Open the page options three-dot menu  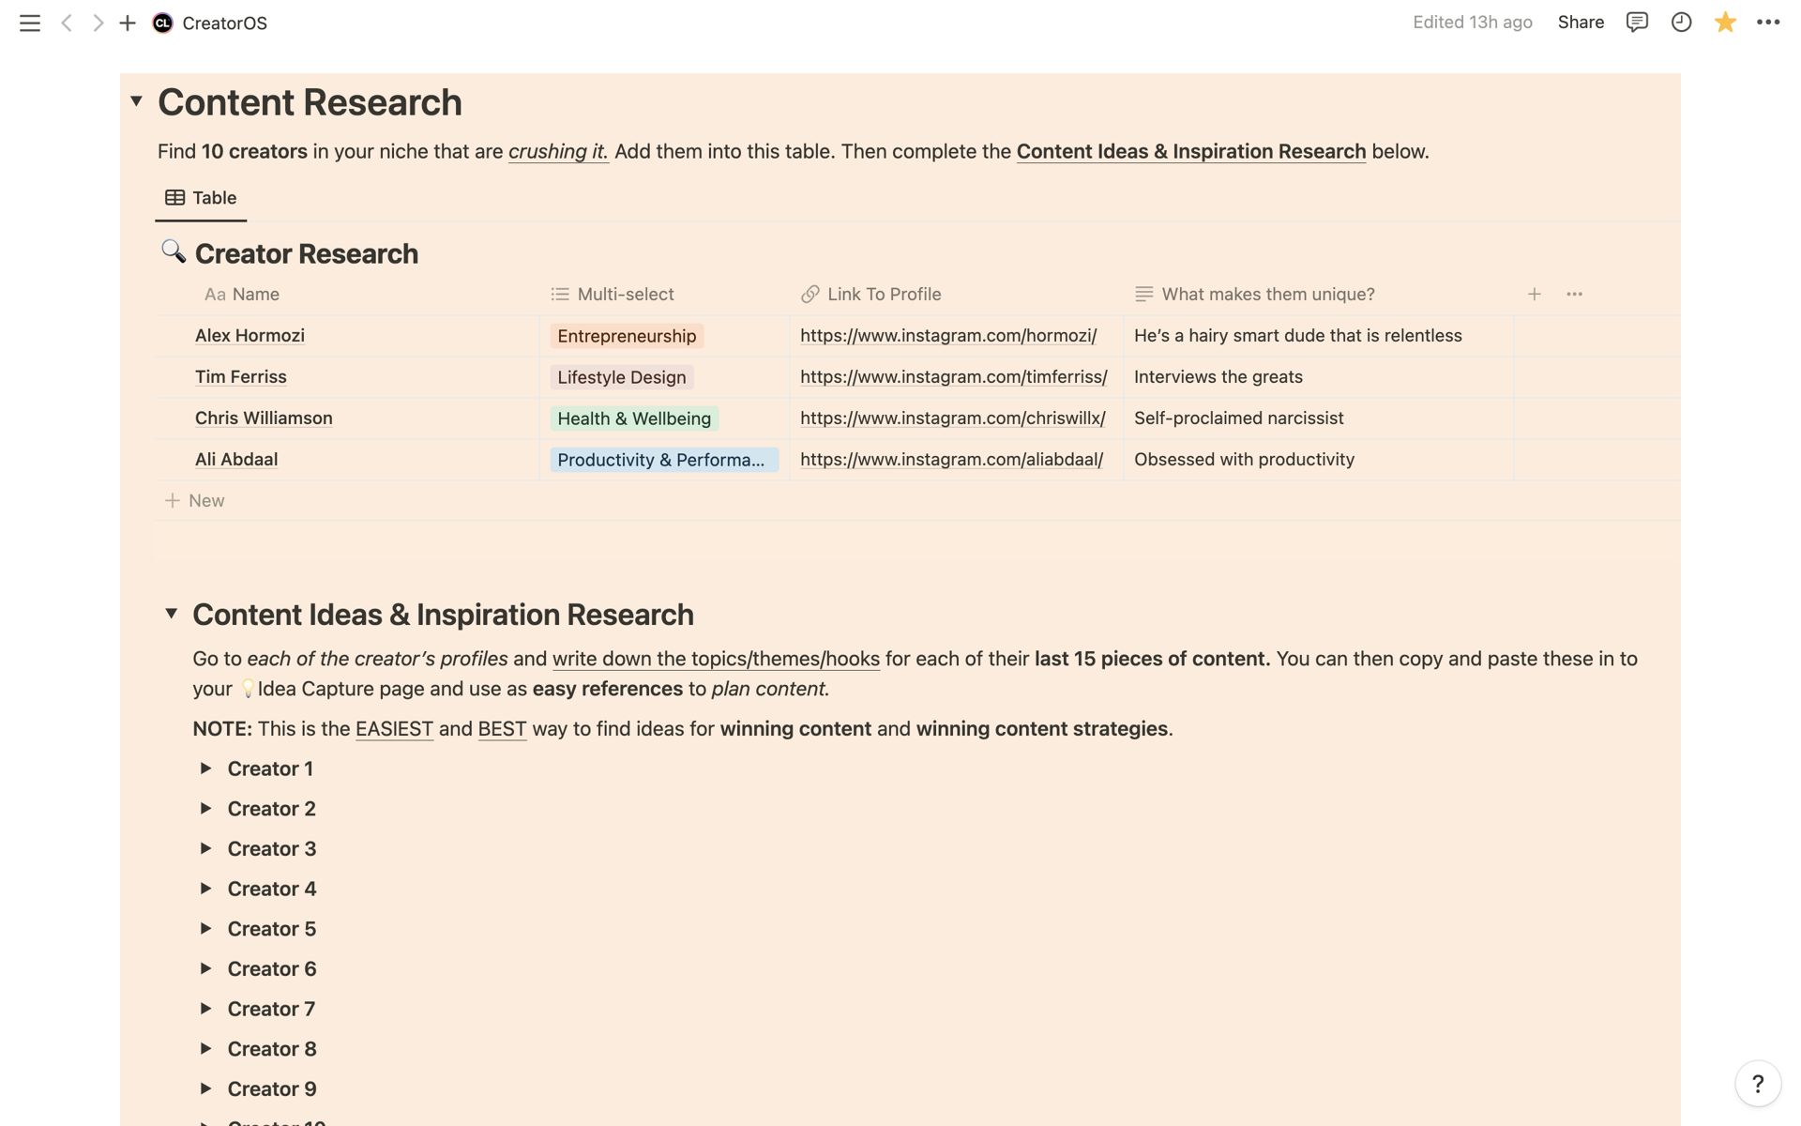(1768, 23)
